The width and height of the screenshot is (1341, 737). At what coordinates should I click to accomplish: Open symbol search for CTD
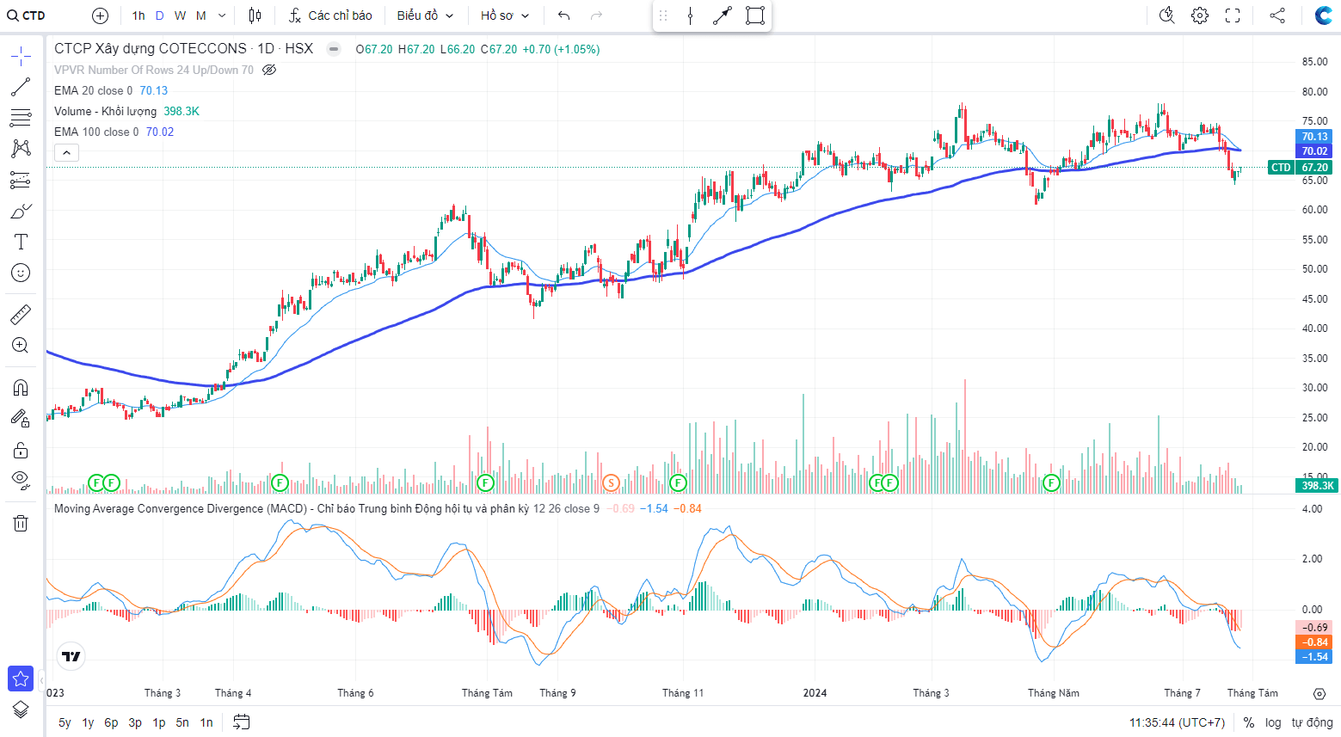27,15
